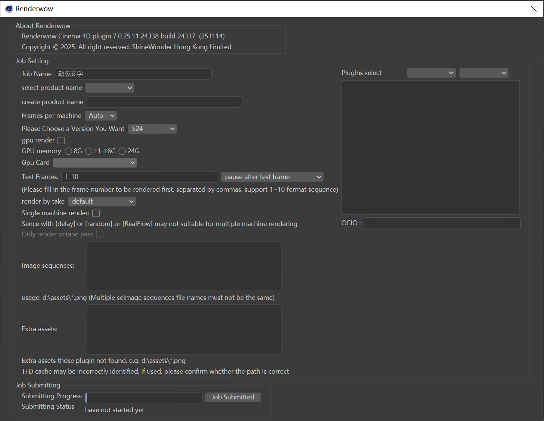Select the 8G GPU memory option
The image size is (544, 421).
coord(68,151)
